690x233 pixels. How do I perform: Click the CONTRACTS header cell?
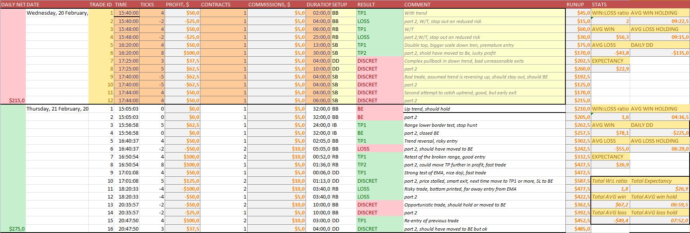[224, 4]
